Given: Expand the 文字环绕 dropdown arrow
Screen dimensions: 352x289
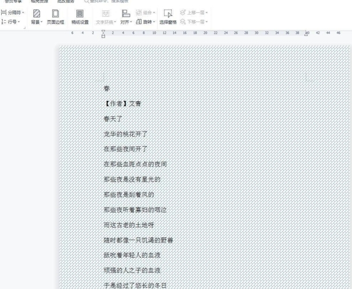Looking at the screenshot, I should [115, 22].
